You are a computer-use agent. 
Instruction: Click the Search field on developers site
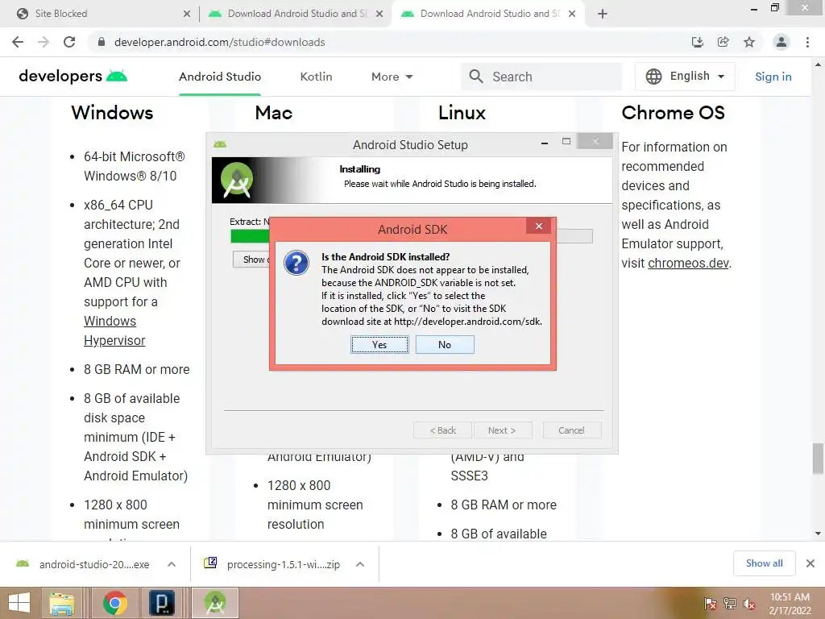coord(542,77)
